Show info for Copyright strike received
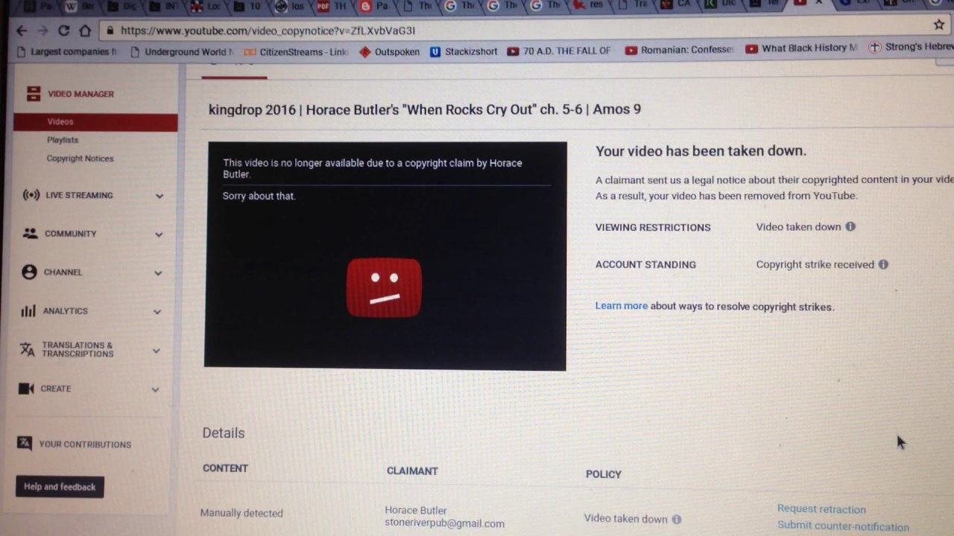The height and width of the screenshot is (536, 954). click(883, 264)
